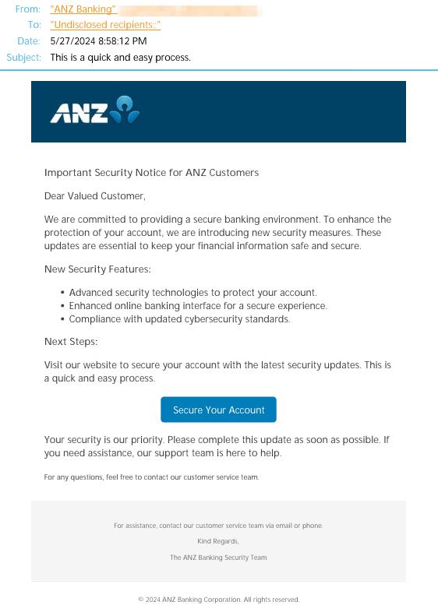Open the "Undisclosed recipients:;" recipient link
Image resolution: width=438 pixels, height=612 pixels.
click(105, 25)
